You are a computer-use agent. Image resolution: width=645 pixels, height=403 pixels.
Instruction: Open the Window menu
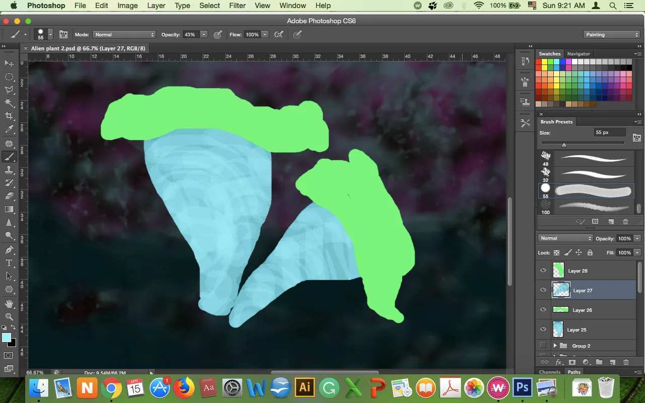coord(293,6)
